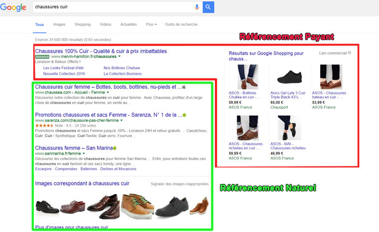This screenshot has height=232, width=379.
Task: Open the Compensées sublink under San Marina
Action: [66, 169]
